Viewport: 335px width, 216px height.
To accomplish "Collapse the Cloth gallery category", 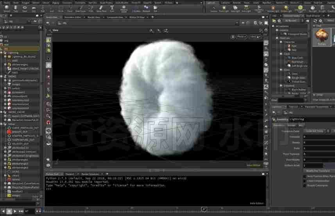I will tap(281, 54).
